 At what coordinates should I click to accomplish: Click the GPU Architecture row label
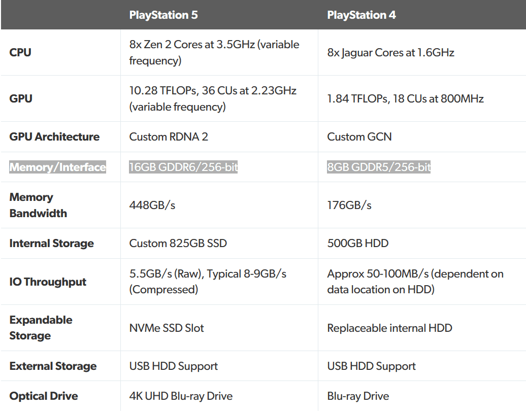pos(54,137)
